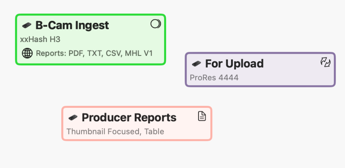Click blank canvas area to deselect presets
This screenshot has height=168, width=345.
pos(264,132)
